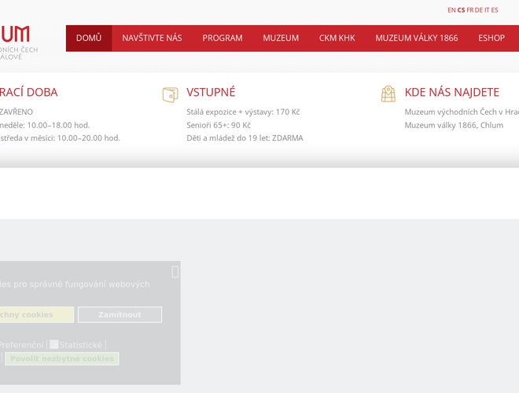Expand the Program menu
This screenshot has width=519, height=393.
(223, 38)
